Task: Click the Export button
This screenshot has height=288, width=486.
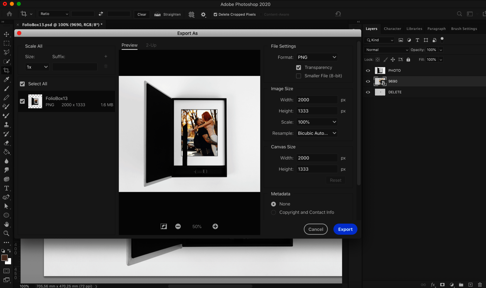Action: tap(345, 229)
